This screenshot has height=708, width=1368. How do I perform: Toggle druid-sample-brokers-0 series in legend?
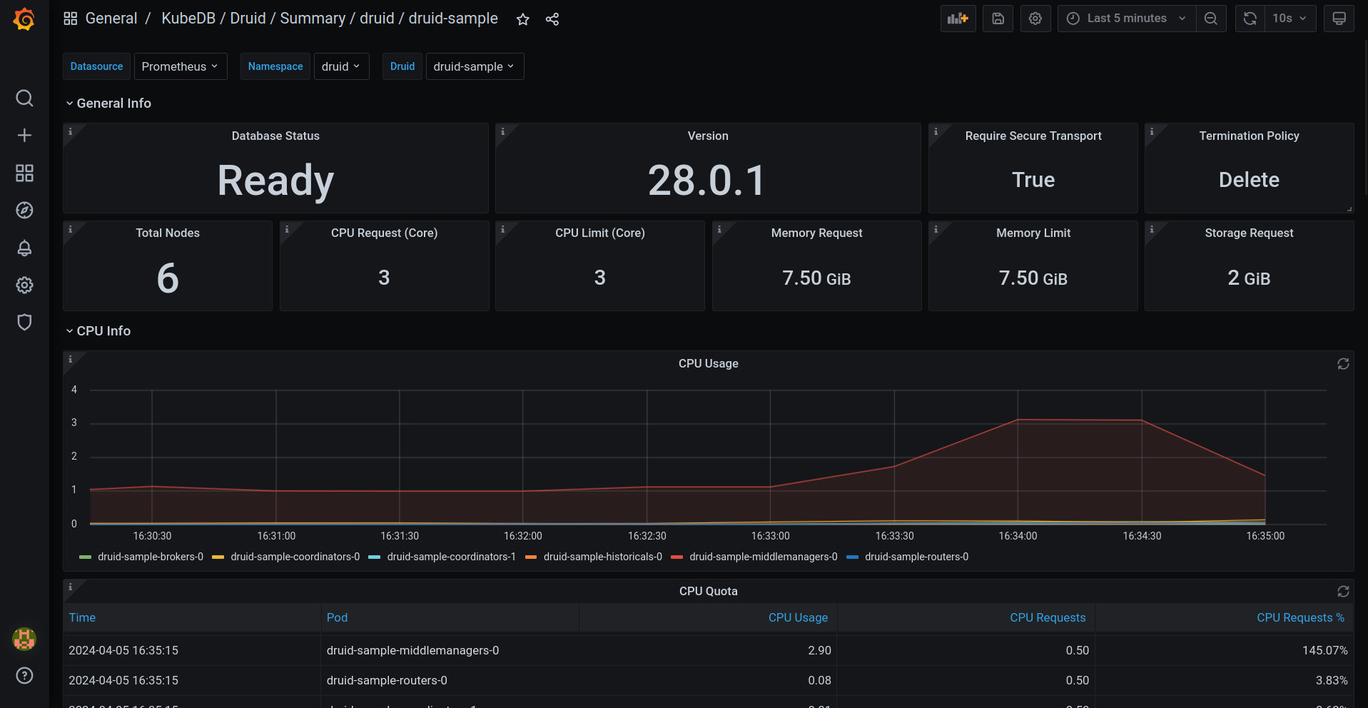[x=150, y=557]
